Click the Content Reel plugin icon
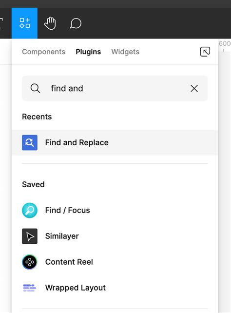231x313 pixels. click(x=30, y=262)
